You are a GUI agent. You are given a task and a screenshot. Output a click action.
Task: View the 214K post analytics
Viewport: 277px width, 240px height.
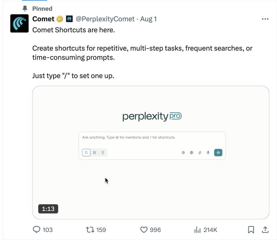tap(206, 230)
